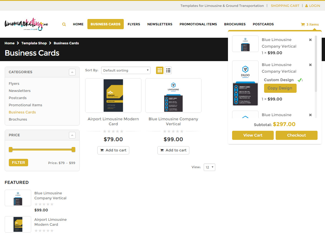Image resolution: width=325 pixels, height=234 pixels.
Task: Click mini cart scrollbar
Action: point(316,64)
